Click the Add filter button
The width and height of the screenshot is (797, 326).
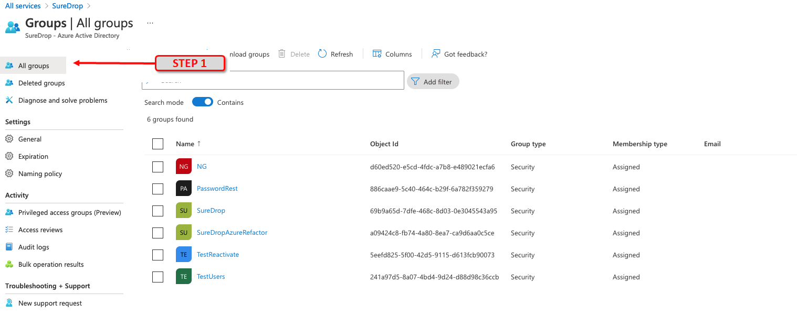point(433,81)
